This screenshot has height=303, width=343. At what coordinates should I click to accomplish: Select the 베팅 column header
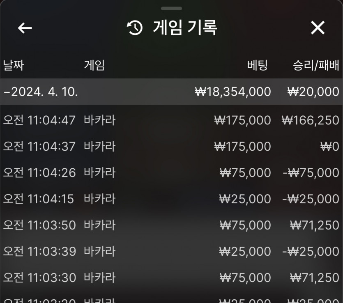[x=258, y=65]
